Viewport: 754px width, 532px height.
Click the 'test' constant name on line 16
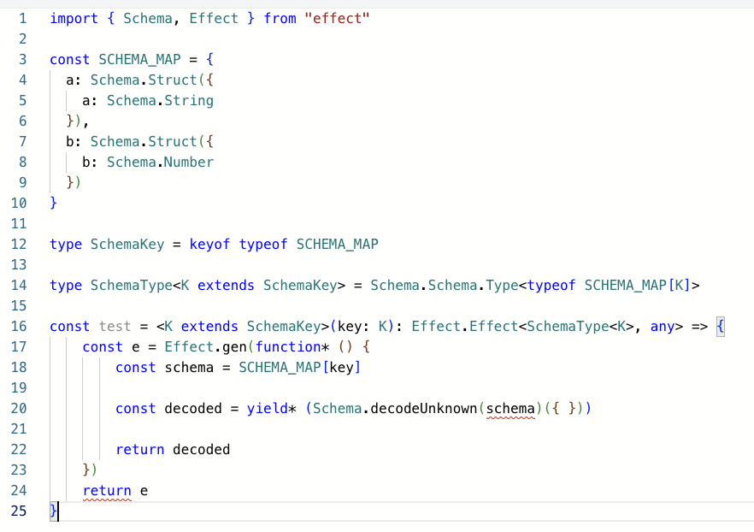coord(115,326)
